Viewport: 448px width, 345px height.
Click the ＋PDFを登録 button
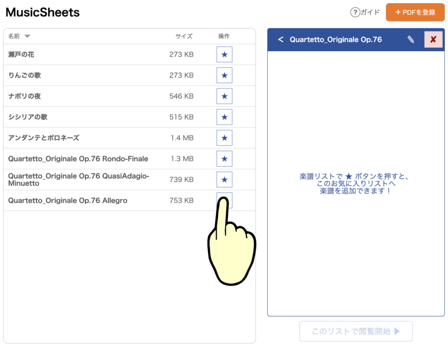coord(415,12)
